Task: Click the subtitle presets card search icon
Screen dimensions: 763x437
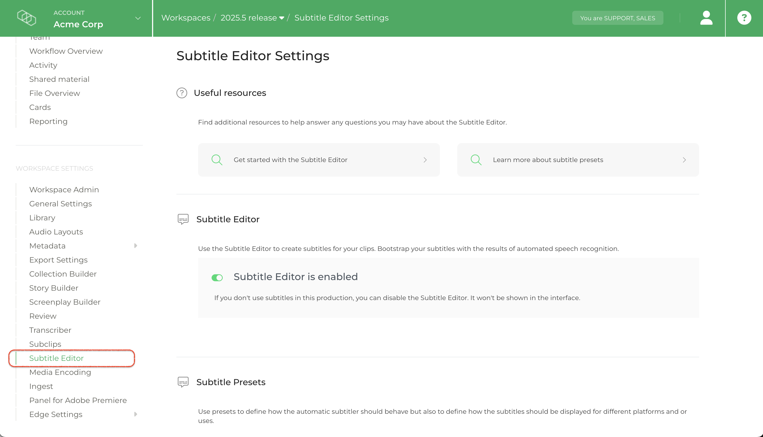Action: [476, 160]
